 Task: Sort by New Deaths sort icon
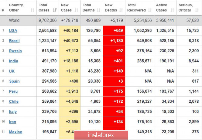[x=121, y=10]
